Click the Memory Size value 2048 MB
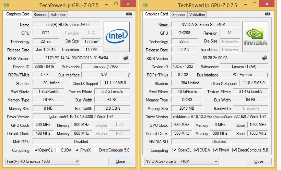281x170 pixels. coord(187,108)
